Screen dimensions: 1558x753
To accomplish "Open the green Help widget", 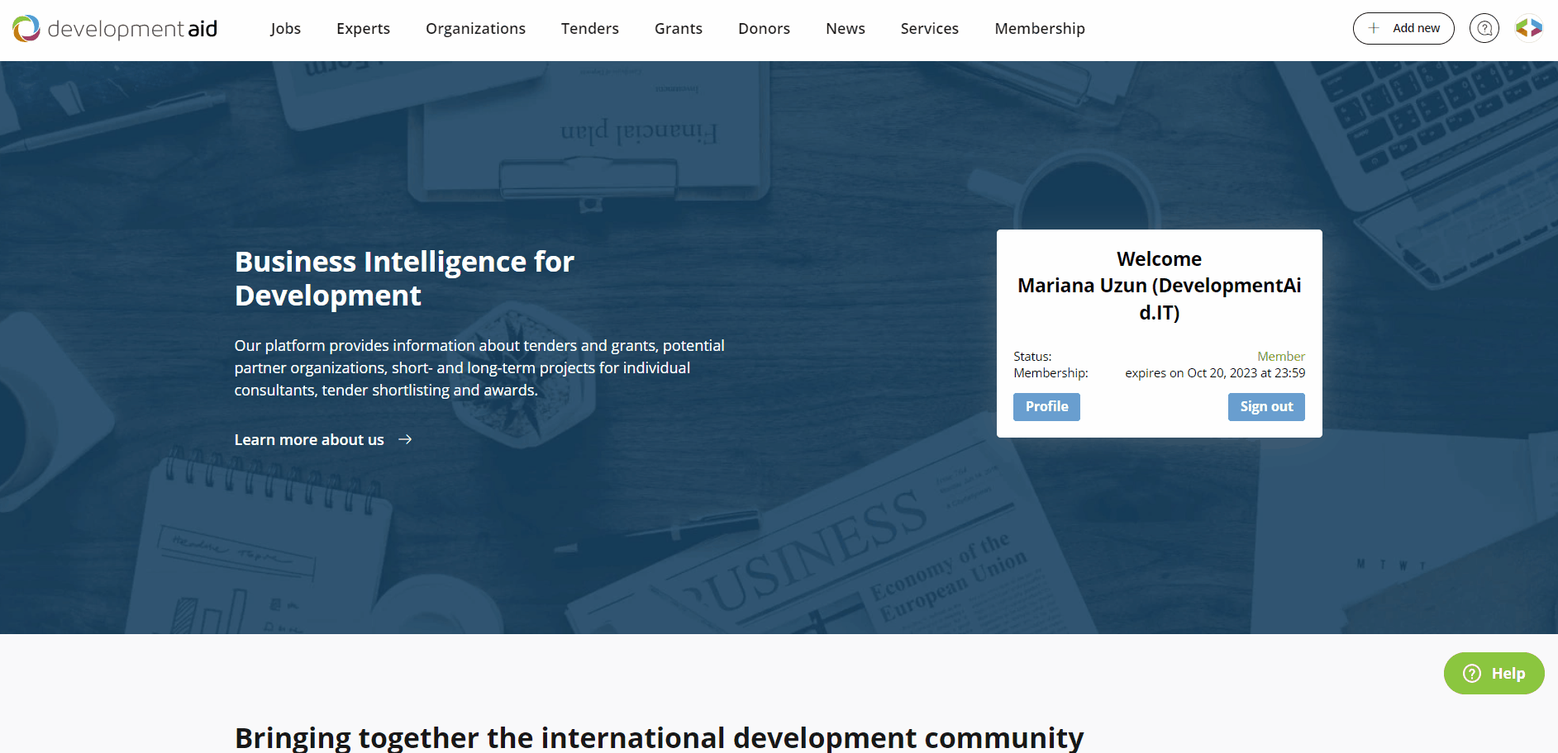I will (1494, 673).
